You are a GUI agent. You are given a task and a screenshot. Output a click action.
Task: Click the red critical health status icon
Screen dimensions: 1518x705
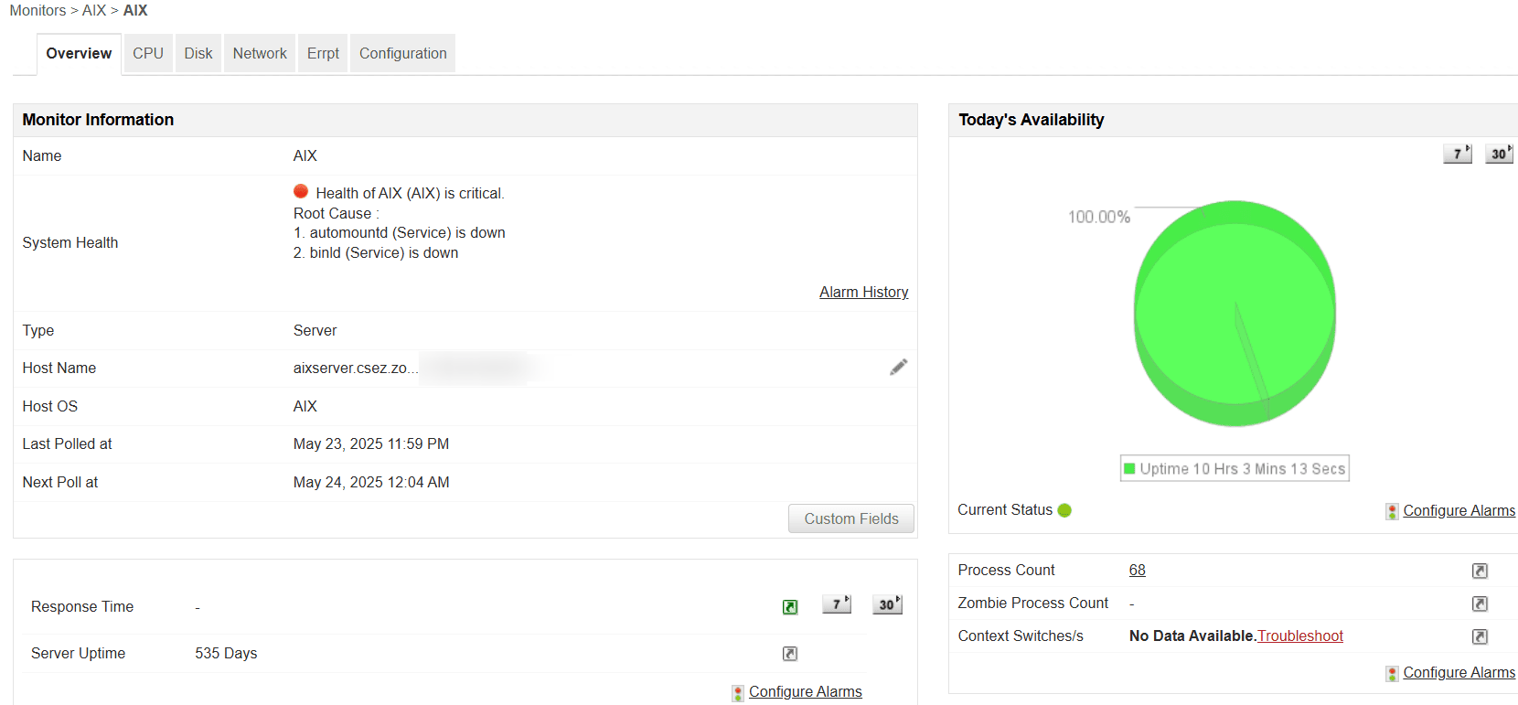click(301, 191)
